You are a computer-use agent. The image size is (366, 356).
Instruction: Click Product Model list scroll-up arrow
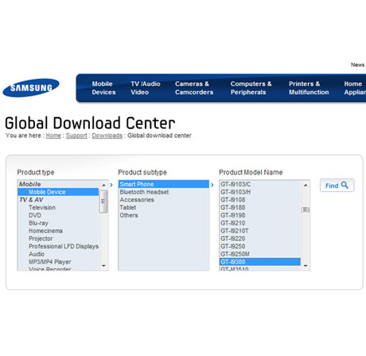click(306, 185)
